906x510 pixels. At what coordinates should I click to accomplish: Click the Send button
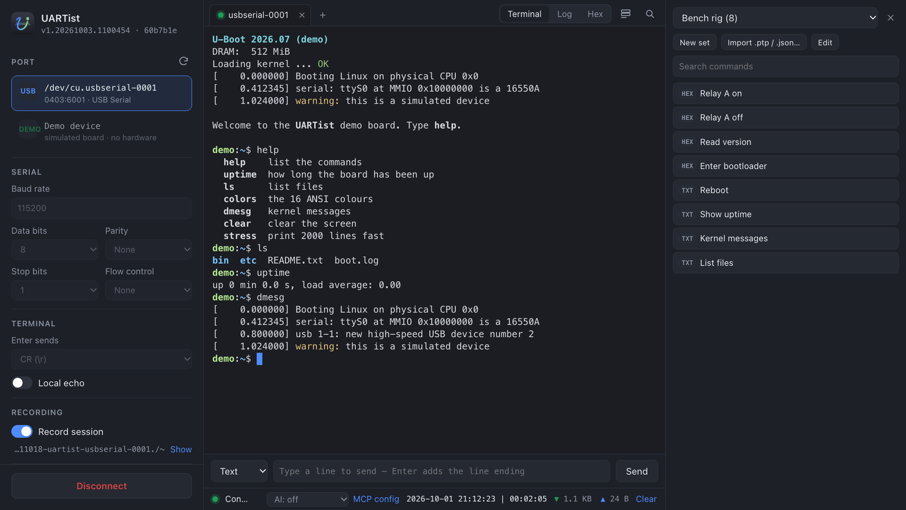(636, 471)
